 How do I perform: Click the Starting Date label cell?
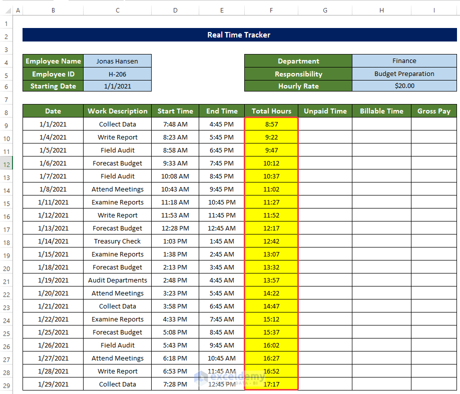pyautogui.click(x=53, y=86)
